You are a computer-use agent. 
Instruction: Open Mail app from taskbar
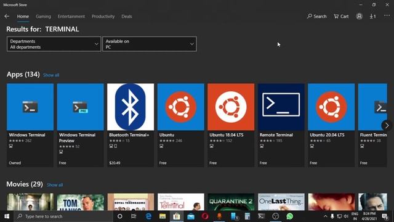coord(191,216)
